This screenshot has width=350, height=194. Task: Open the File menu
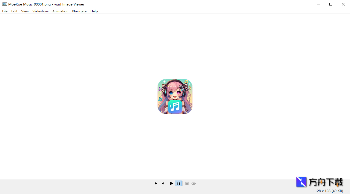[x=5, y=11]
